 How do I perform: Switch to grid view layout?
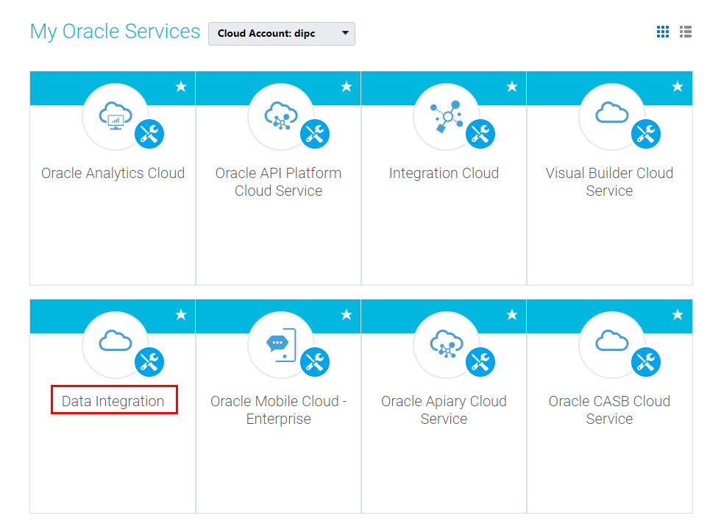coord(663,32)
